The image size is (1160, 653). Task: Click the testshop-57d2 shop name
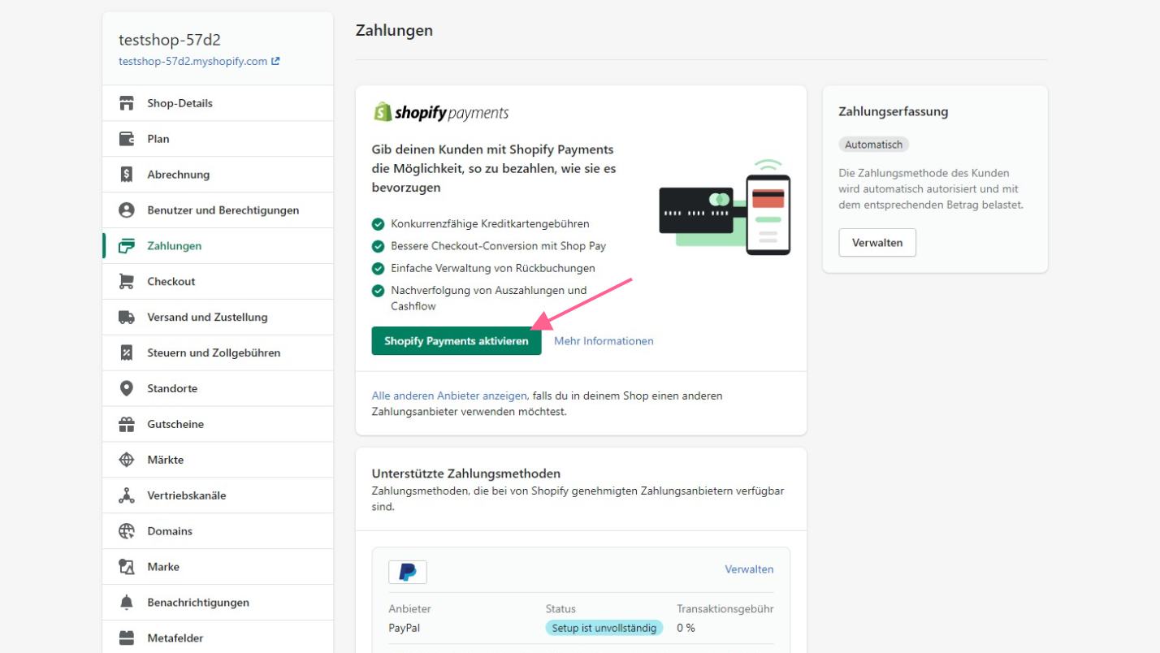(x=170, y=40)
